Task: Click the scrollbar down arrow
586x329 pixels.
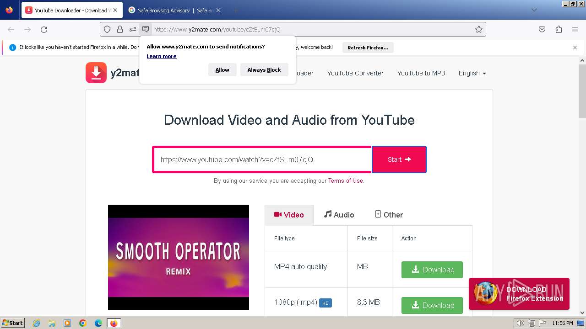Action: 582,313
